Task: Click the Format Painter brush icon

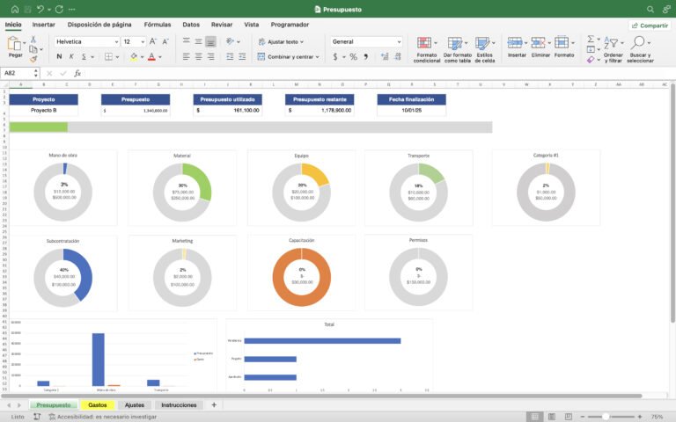Action: (34, 59)
